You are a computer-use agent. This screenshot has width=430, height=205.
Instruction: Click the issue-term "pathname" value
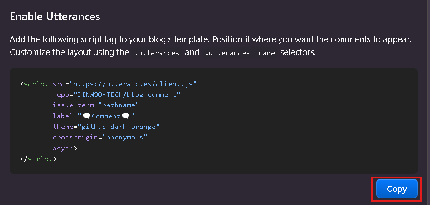(119, 105)
